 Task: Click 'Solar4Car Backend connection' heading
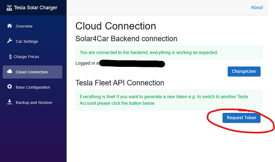pos(126,39)
